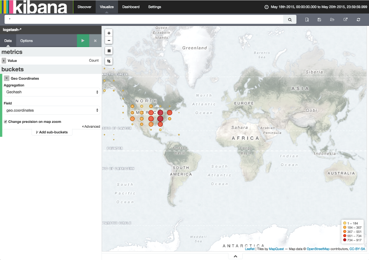Open a saved visualization via the folder icon
This screenshot has height=260, width=369.
pos(332,19)
